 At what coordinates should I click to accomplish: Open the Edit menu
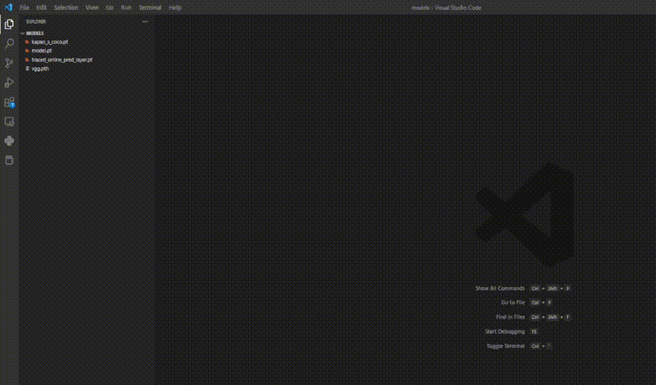point(41,8)
